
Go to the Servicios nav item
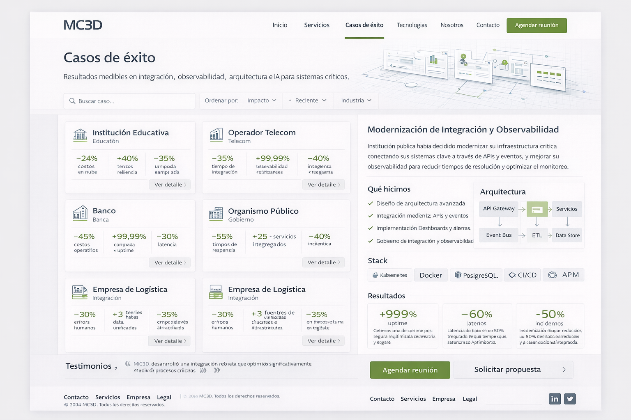317,25
